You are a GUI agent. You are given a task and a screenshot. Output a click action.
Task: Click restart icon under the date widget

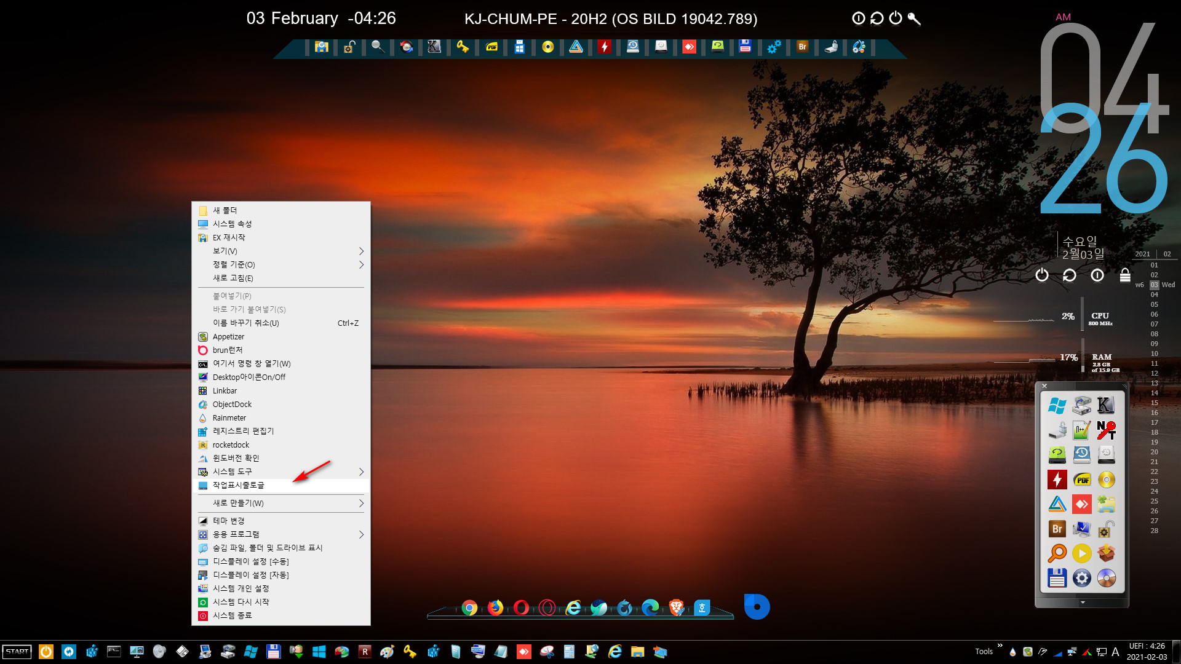click(x=1070, y=275)
